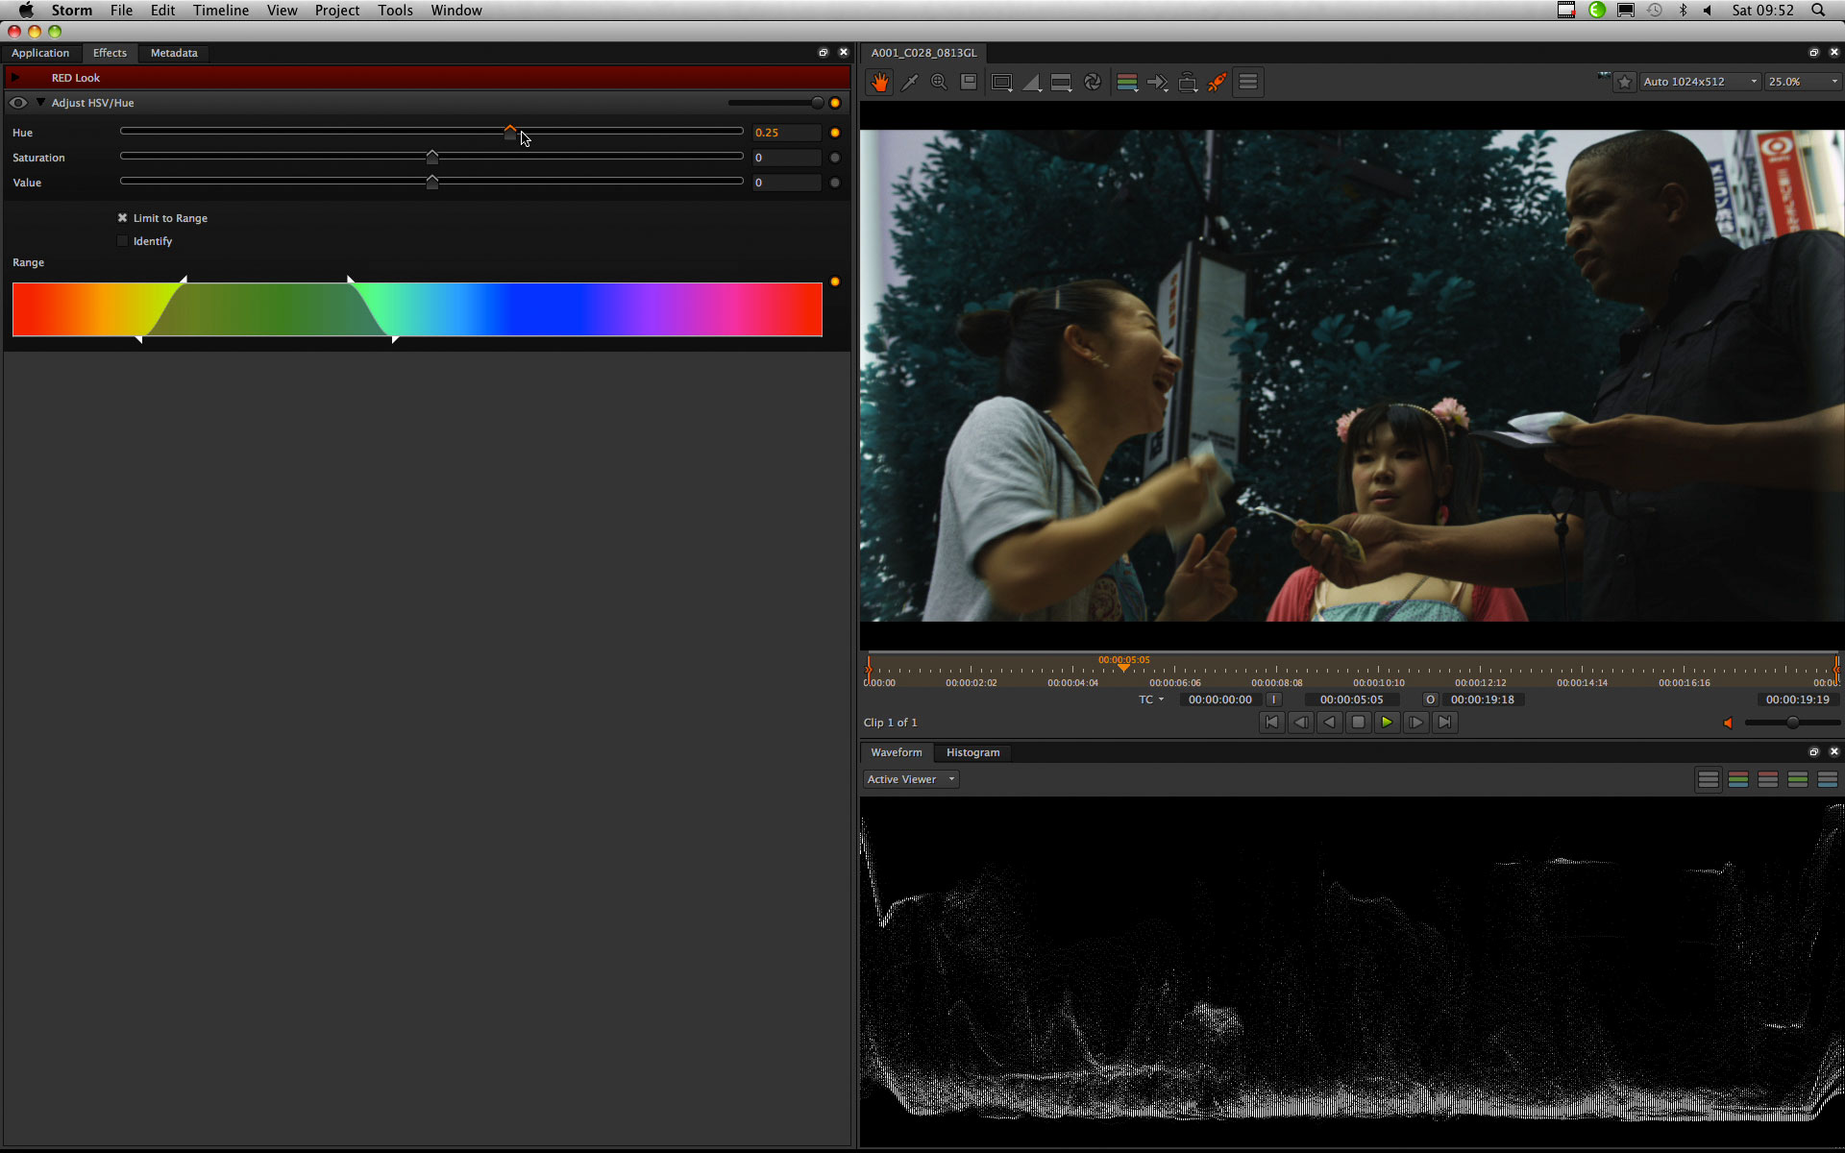Click the star favorite icon in viewer
1845x1153 pixels.
pos(1625,83)
